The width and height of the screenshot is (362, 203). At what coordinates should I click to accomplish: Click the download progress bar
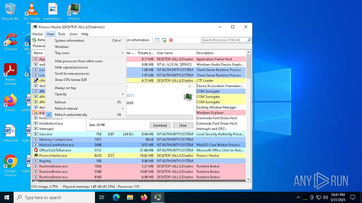pos(141,117)
